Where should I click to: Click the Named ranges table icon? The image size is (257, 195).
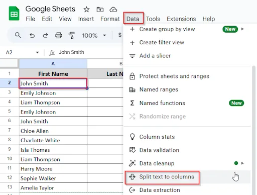[x=132, y=89]
